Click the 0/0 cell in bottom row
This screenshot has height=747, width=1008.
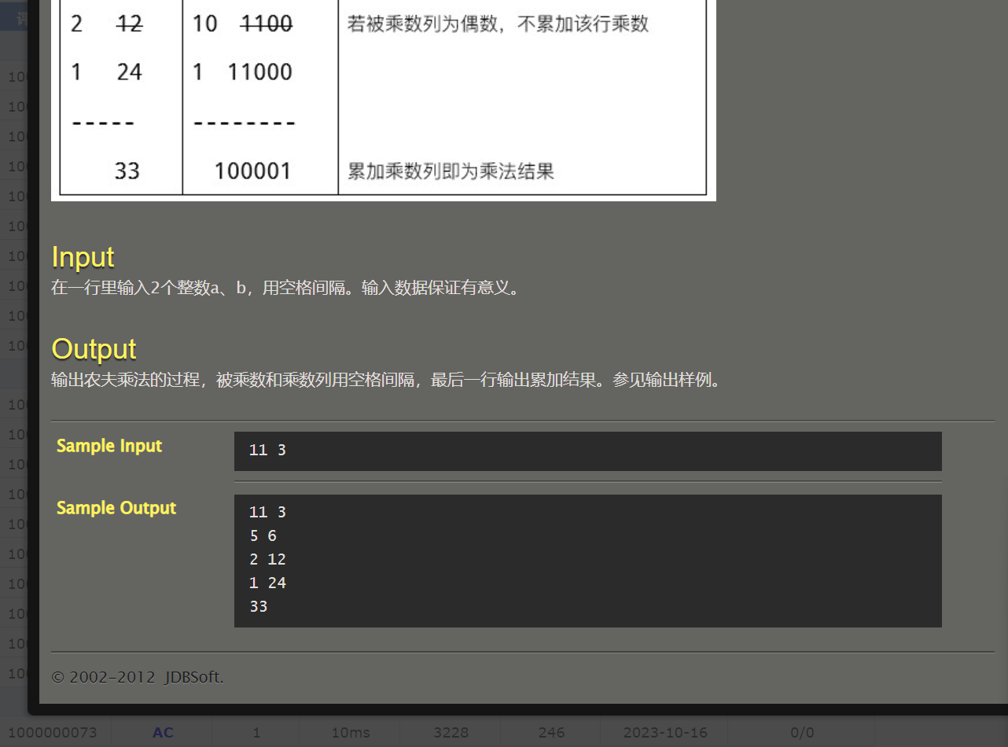(x=802, y=732)
